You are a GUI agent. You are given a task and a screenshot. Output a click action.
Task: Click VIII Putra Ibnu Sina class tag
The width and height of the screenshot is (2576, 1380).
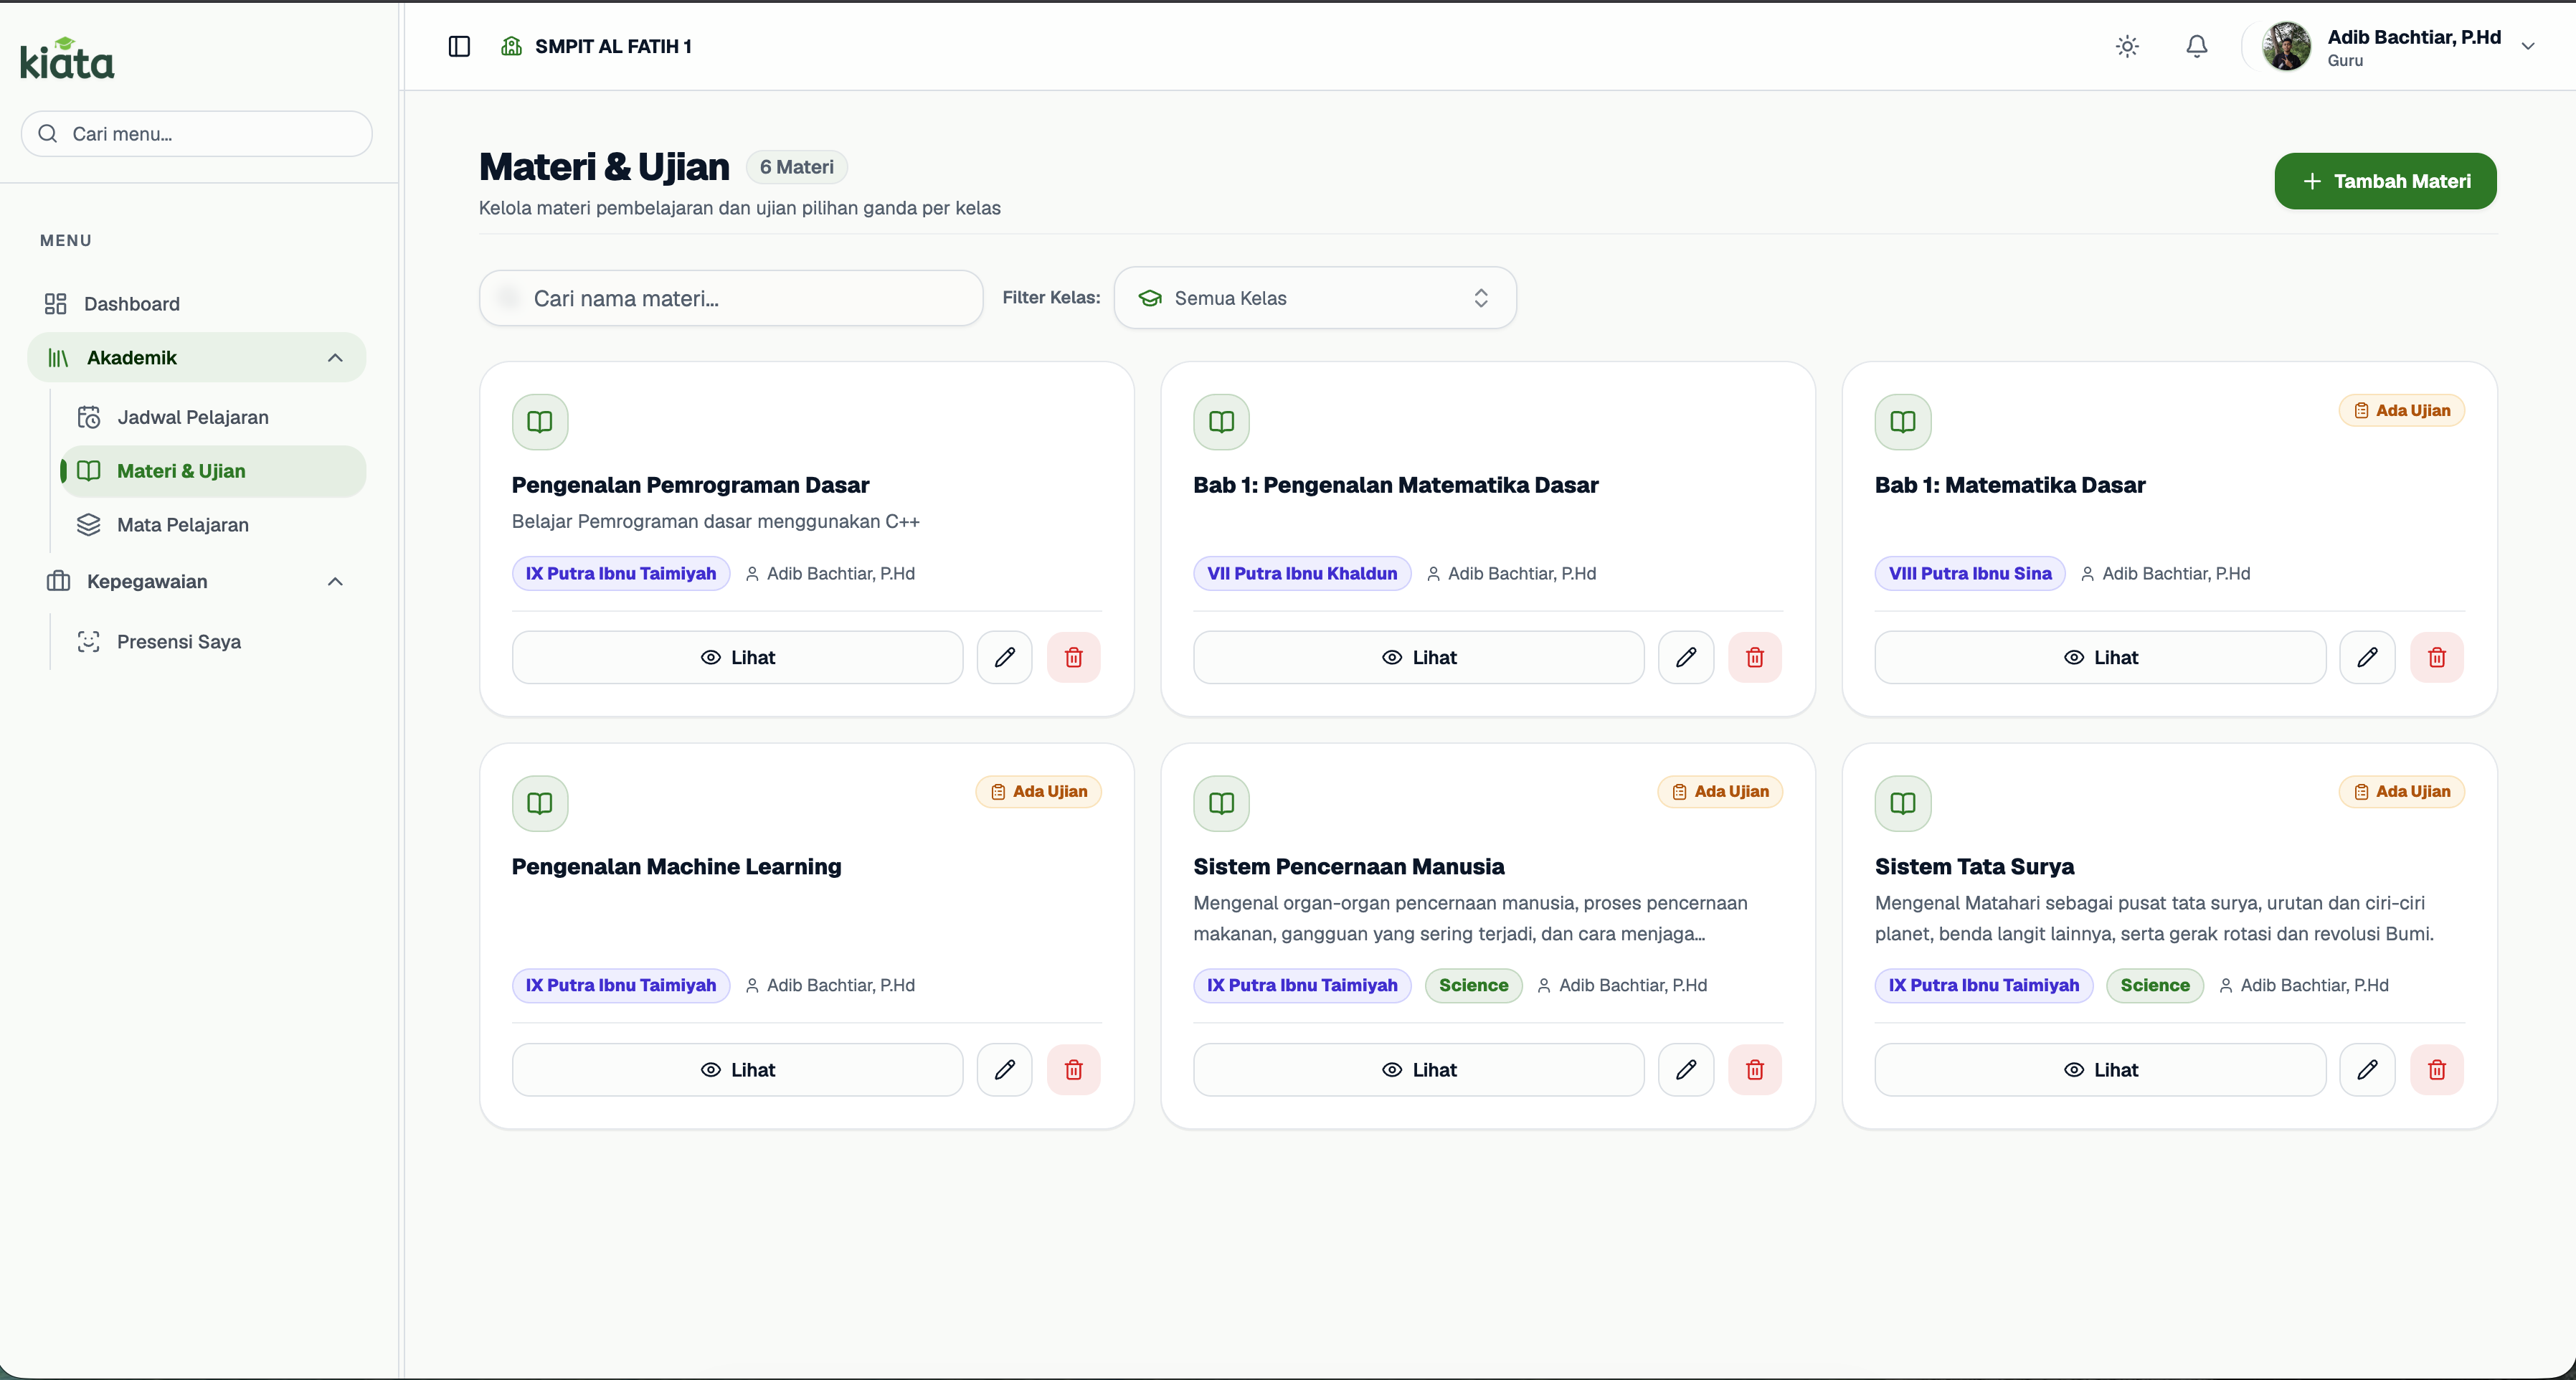[1970, 573]
